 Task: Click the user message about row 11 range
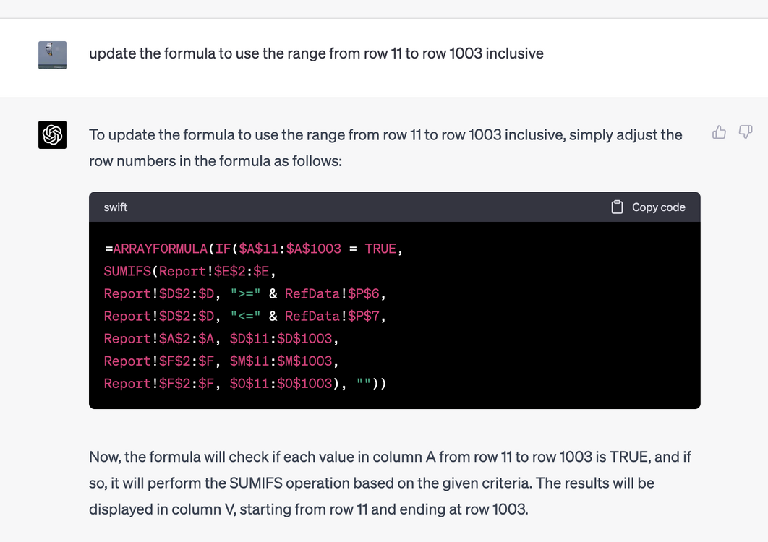click(317, 53)
